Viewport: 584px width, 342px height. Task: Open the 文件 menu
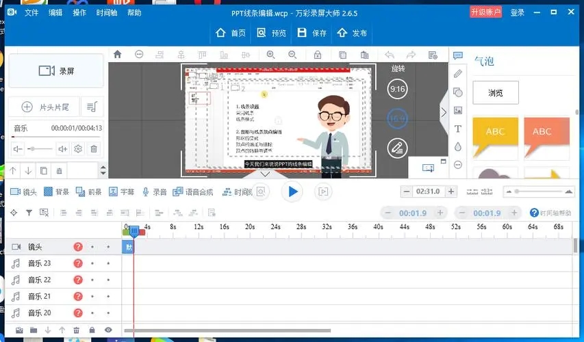31,12
